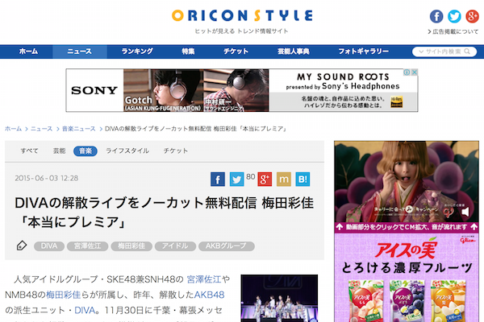Bookmark article with Hatena B! button
Screen dimensions: 484x322
pos(302,179)
